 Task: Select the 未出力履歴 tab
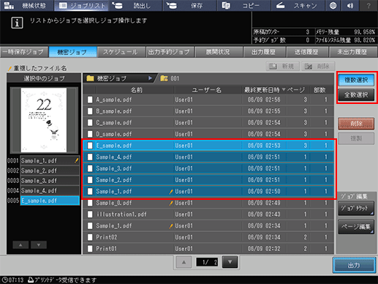353,52
